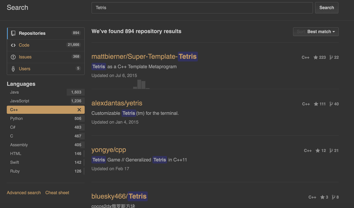Click the Code brackets icon
Screen dimensions: 354x208
pos(13,45)
